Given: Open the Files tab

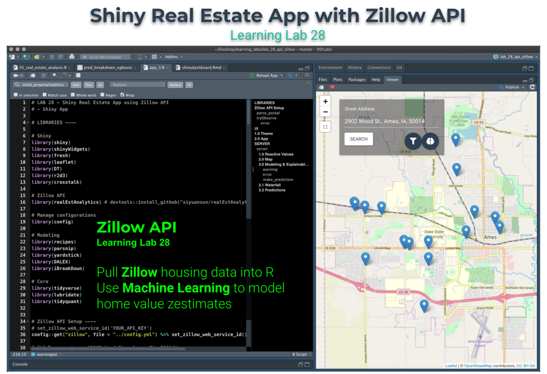Looking at the screenshot, I should coord(323,80).
